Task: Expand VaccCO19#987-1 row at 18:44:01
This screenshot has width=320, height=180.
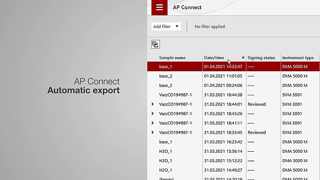Action: coord(153,104)
